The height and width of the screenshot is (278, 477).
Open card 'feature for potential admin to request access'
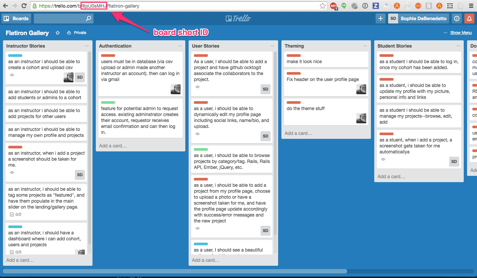[x=141, y=118]
